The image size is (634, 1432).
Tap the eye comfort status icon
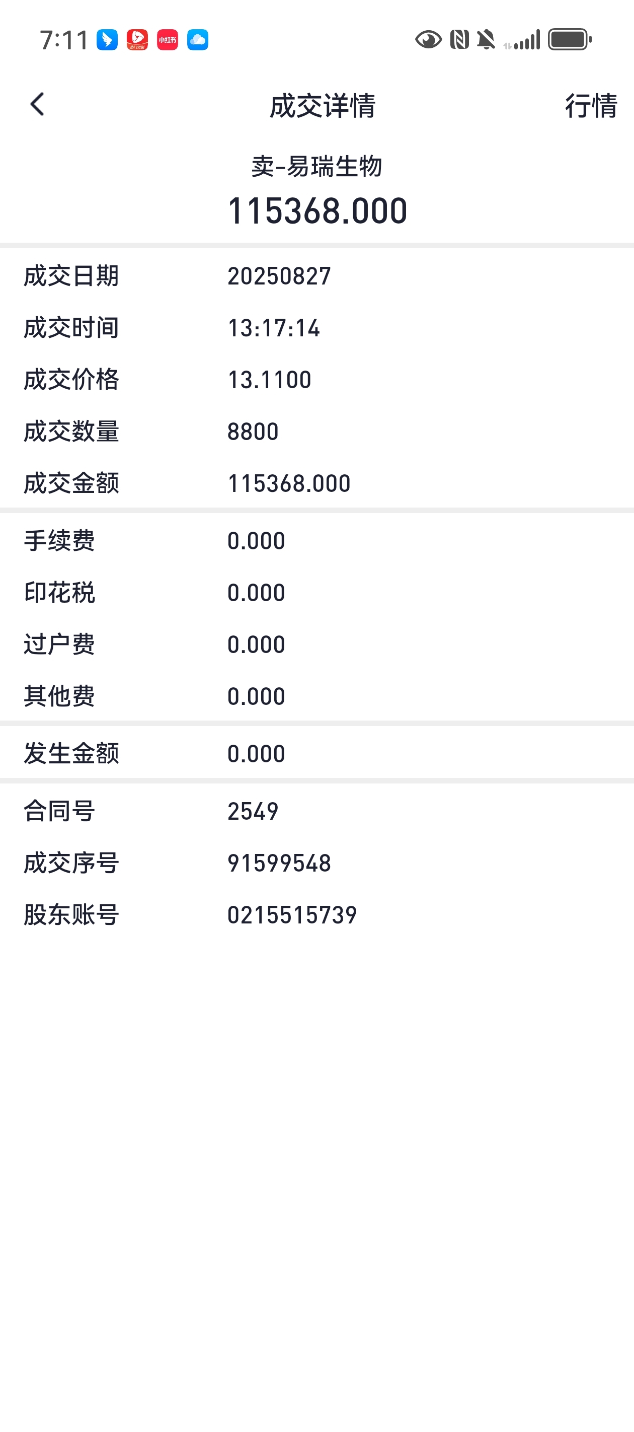click(x=428, y=40)
